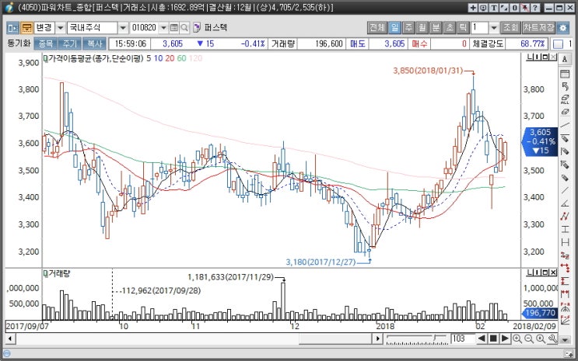Click the 120 moving average label
578x361 pixels.
click(196, 58)
